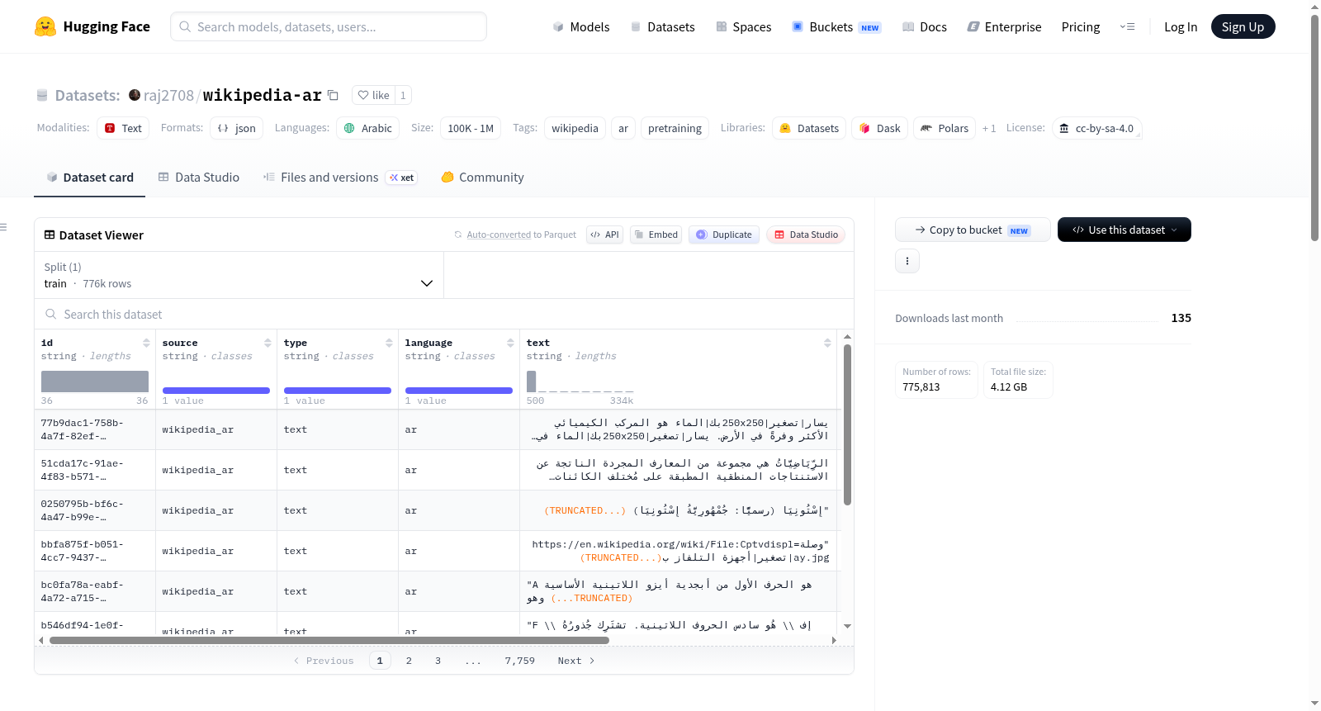Copy dataset name with the copy icon

pyautogui.click(x=333, y=95)
